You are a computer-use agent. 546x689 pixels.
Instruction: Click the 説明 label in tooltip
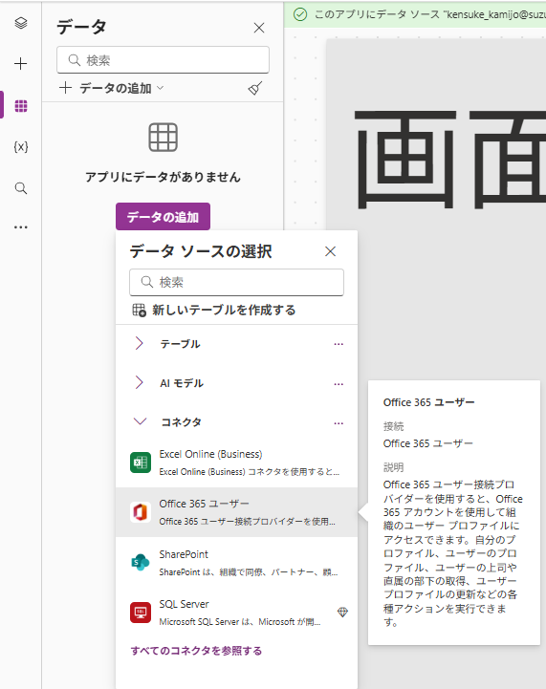click(393, 467)
